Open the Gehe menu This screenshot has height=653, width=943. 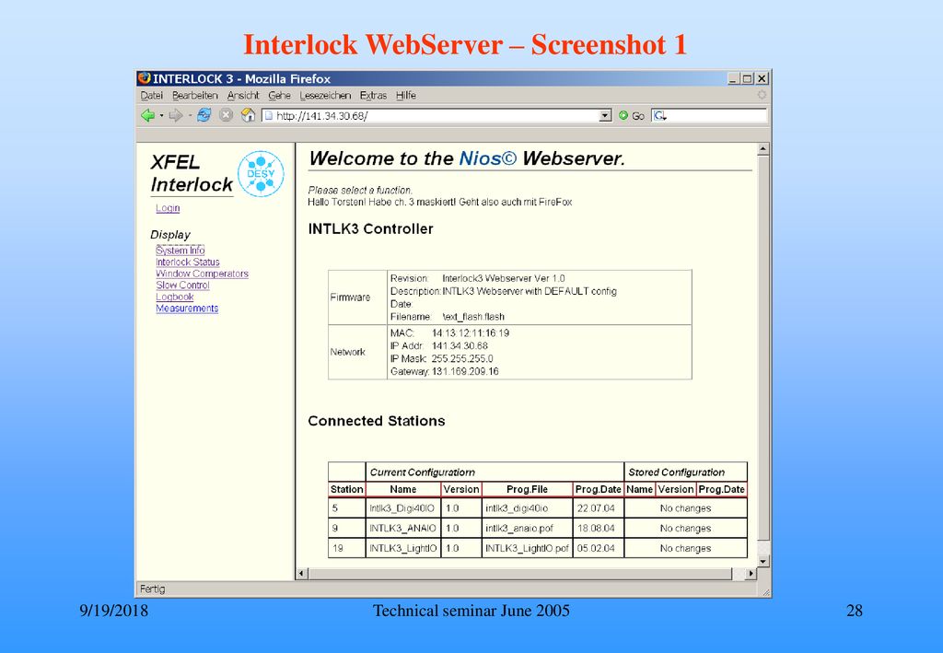coord(280,96)
